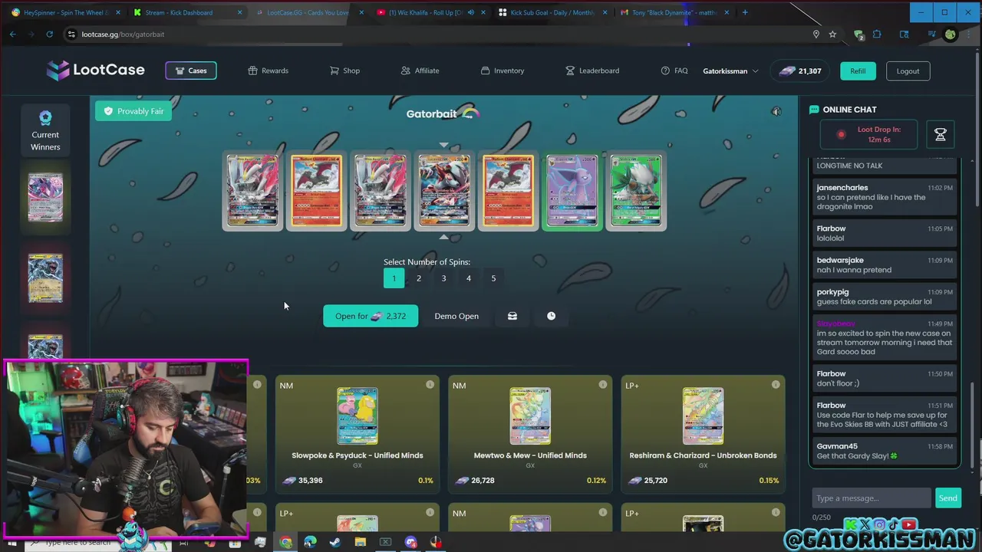Switch to HeySpinner browser tab
The image size is (982, 552).
[x=65, y=12]
